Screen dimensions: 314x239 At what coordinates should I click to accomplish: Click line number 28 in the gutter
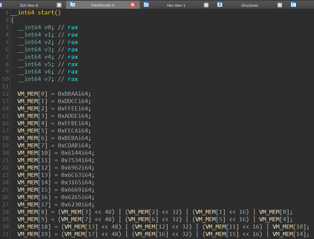pyautogui.click(x=5, y=211)
